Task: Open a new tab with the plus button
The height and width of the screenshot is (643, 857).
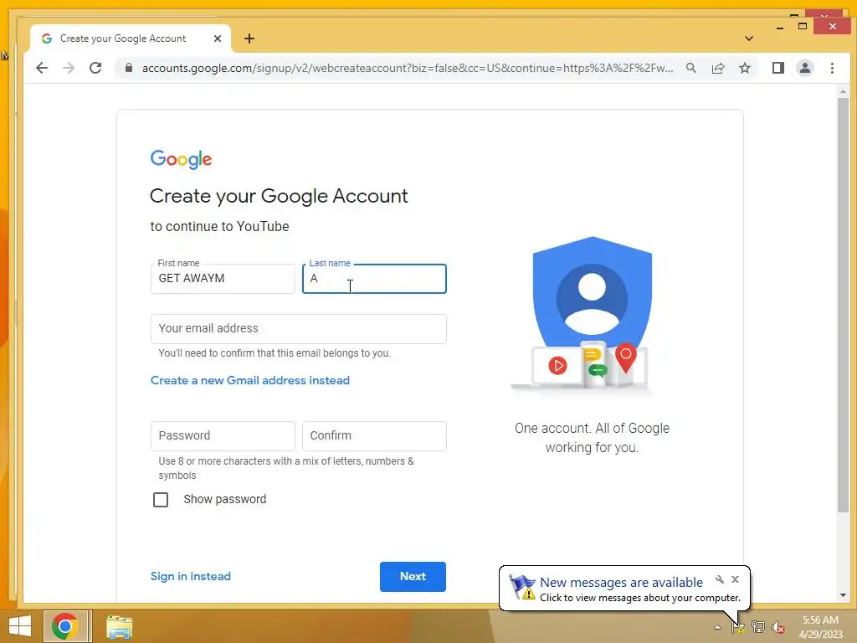Action: pos(249,39)
